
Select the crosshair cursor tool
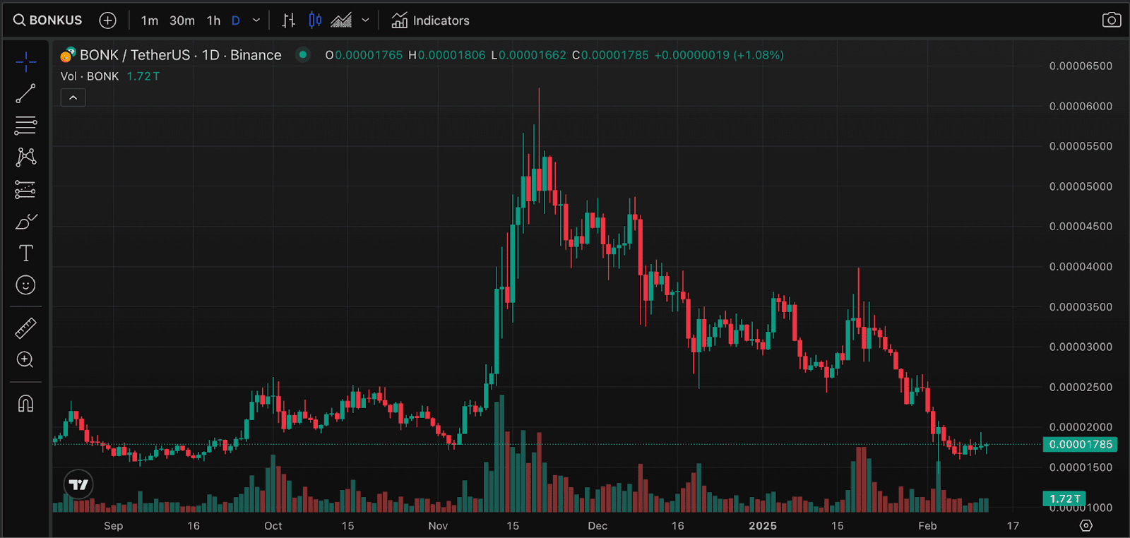coord(26,62)
